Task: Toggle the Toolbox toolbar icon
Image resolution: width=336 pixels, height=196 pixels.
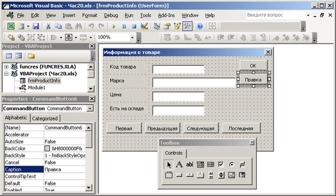Action: (187, 26)
